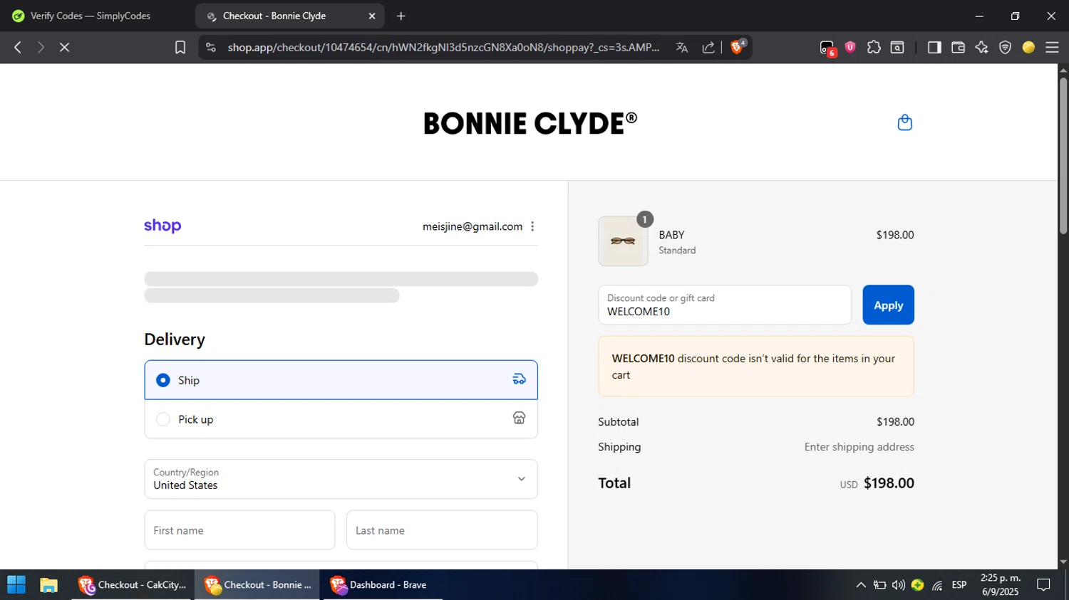Viewport: 1069px width, 600px height.
Task: Open Leo AI sparkle icon
Action: 981,47
